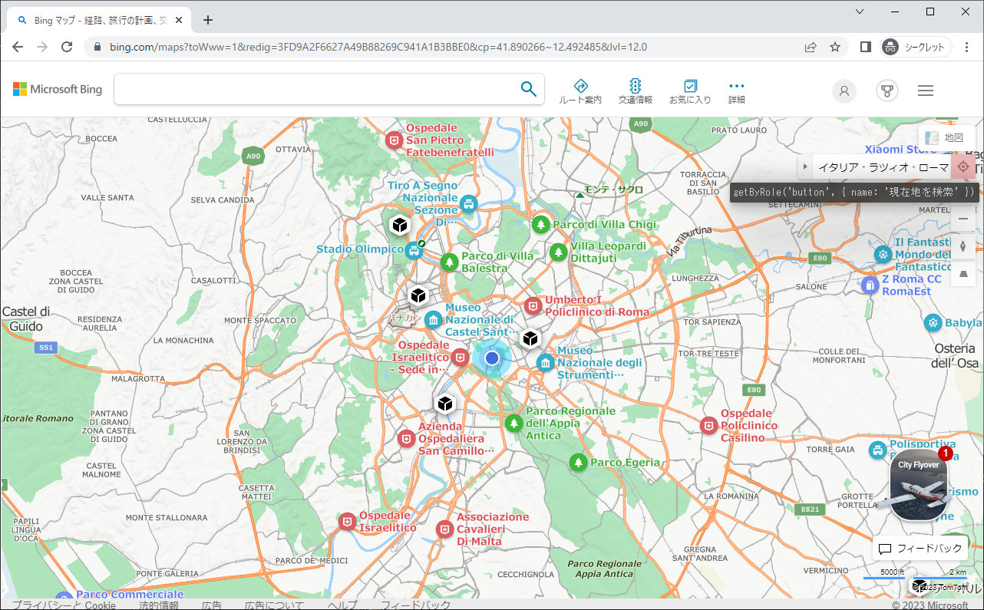Screen dimensions: 984x610
Task: Open the hamburger settings menu
Action: (926, 91)
